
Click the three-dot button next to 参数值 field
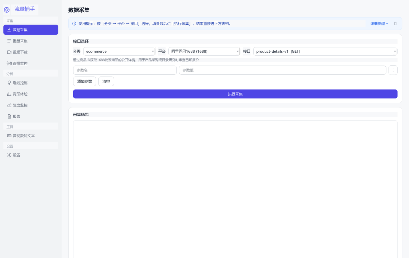pyautogui.click(x=393, y=70)
